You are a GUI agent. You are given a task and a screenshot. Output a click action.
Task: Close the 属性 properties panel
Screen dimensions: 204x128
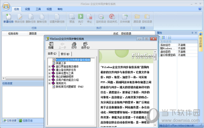(x=196, y=33)
